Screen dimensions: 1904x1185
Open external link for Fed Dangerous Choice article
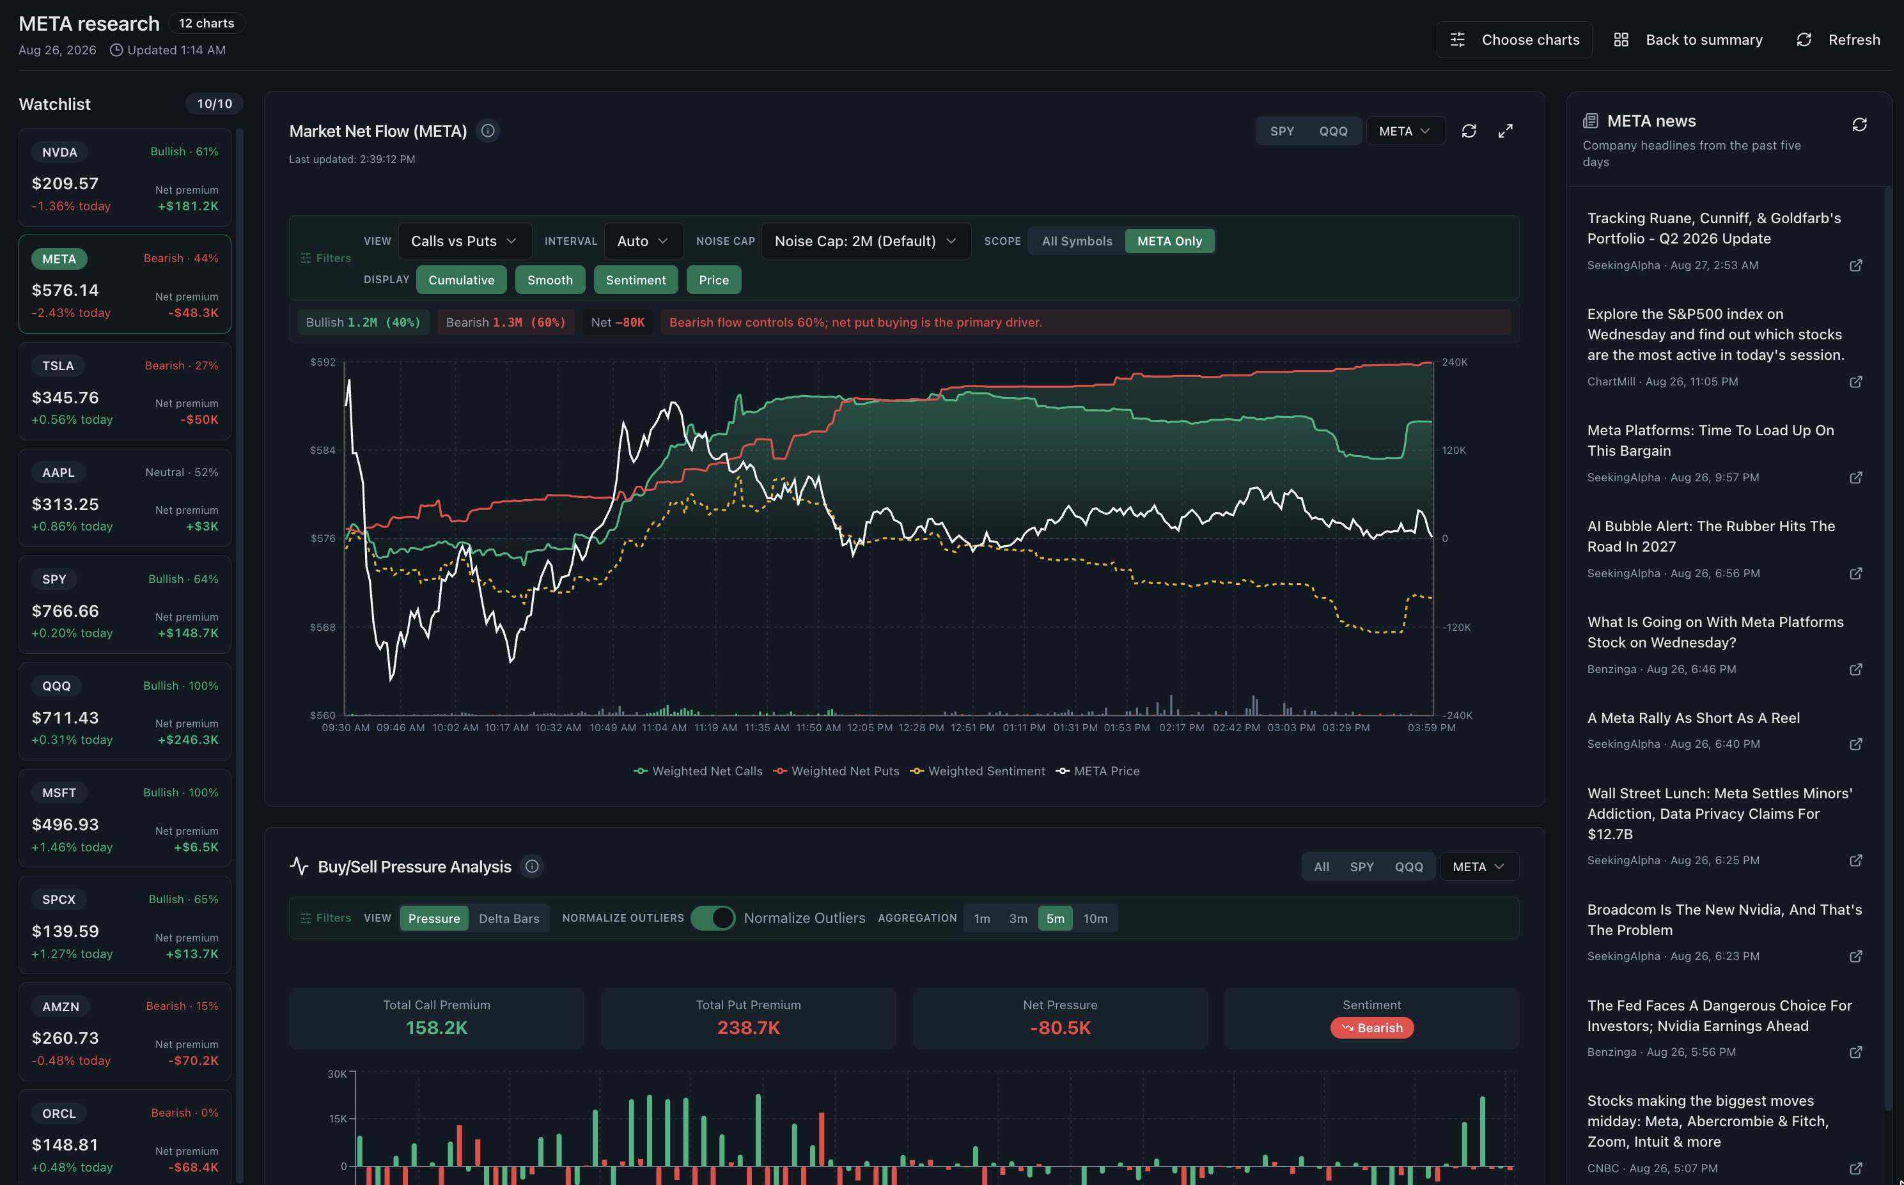click(1855, 1052)
